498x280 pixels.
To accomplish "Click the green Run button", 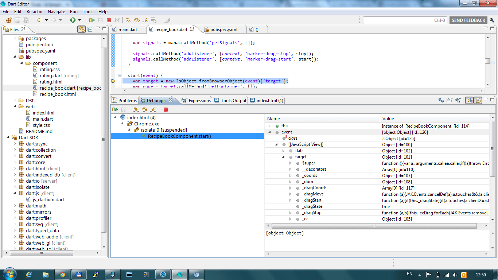I will pyautogui.click(x=73, y=20).
